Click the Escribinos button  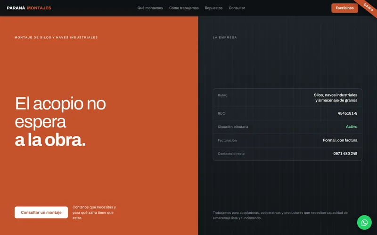(344, 8)
